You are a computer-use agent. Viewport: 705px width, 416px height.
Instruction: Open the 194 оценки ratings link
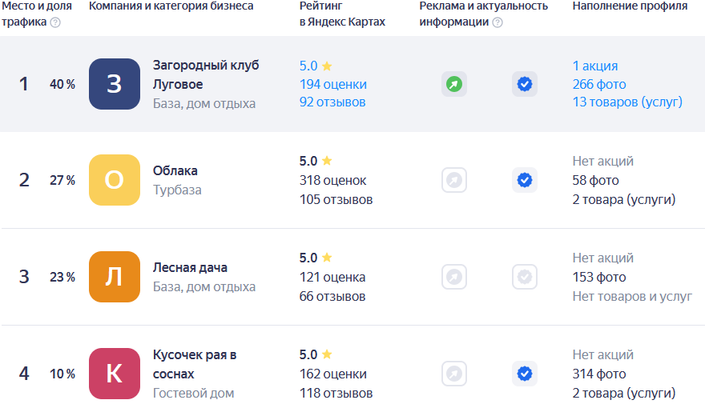333,84
